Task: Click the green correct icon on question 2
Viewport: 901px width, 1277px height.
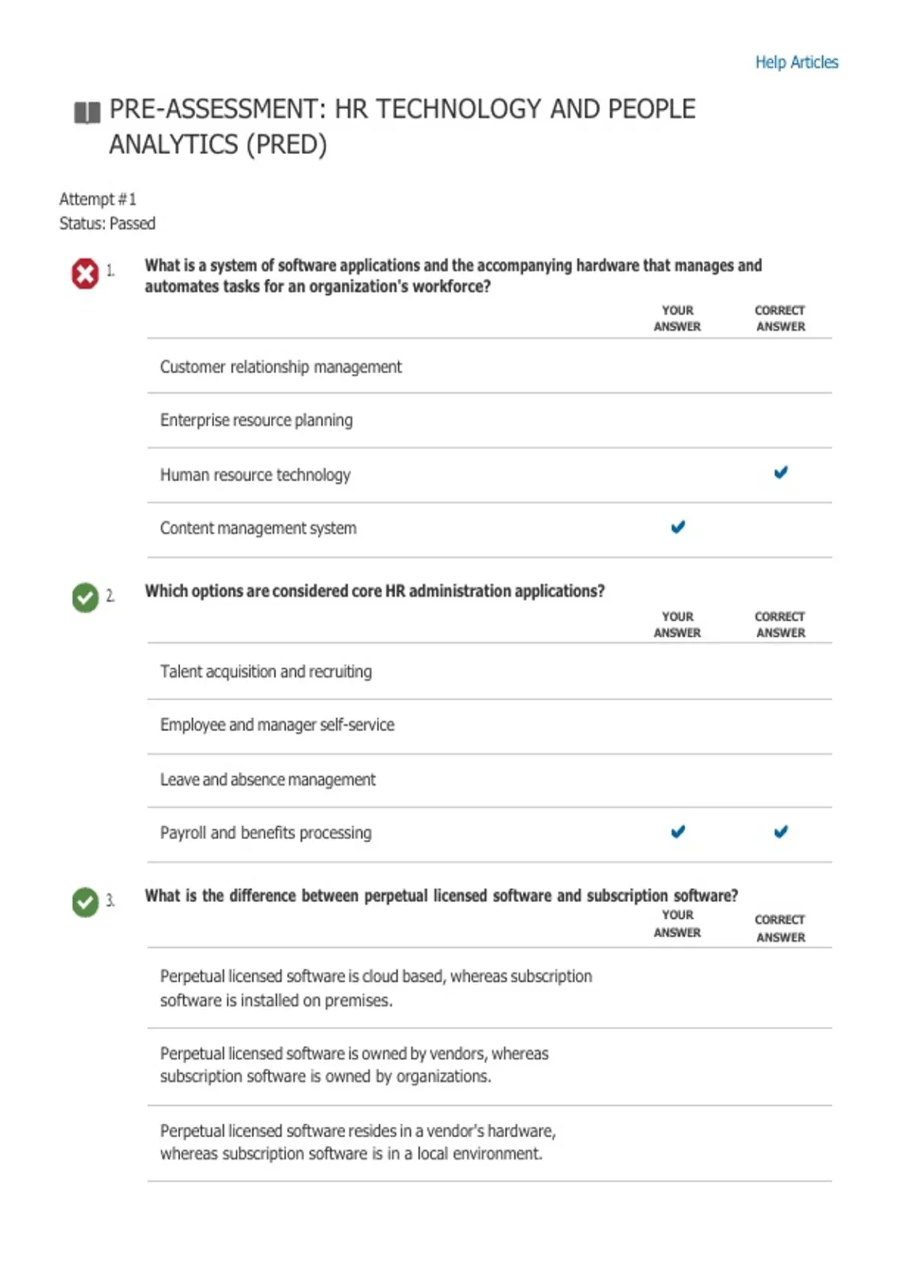Action: click(x=85, y=598)
